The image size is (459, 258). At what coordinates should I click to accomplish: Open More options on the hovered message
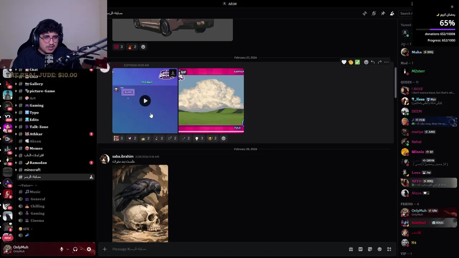[386, 62]
